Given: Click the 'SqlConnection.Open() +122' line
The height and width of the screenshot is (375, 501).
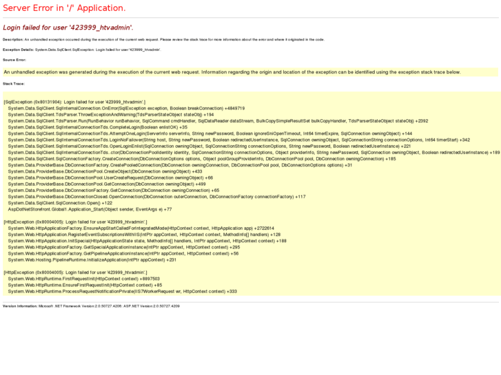Looking at the screenshot, I should [60, 203].
